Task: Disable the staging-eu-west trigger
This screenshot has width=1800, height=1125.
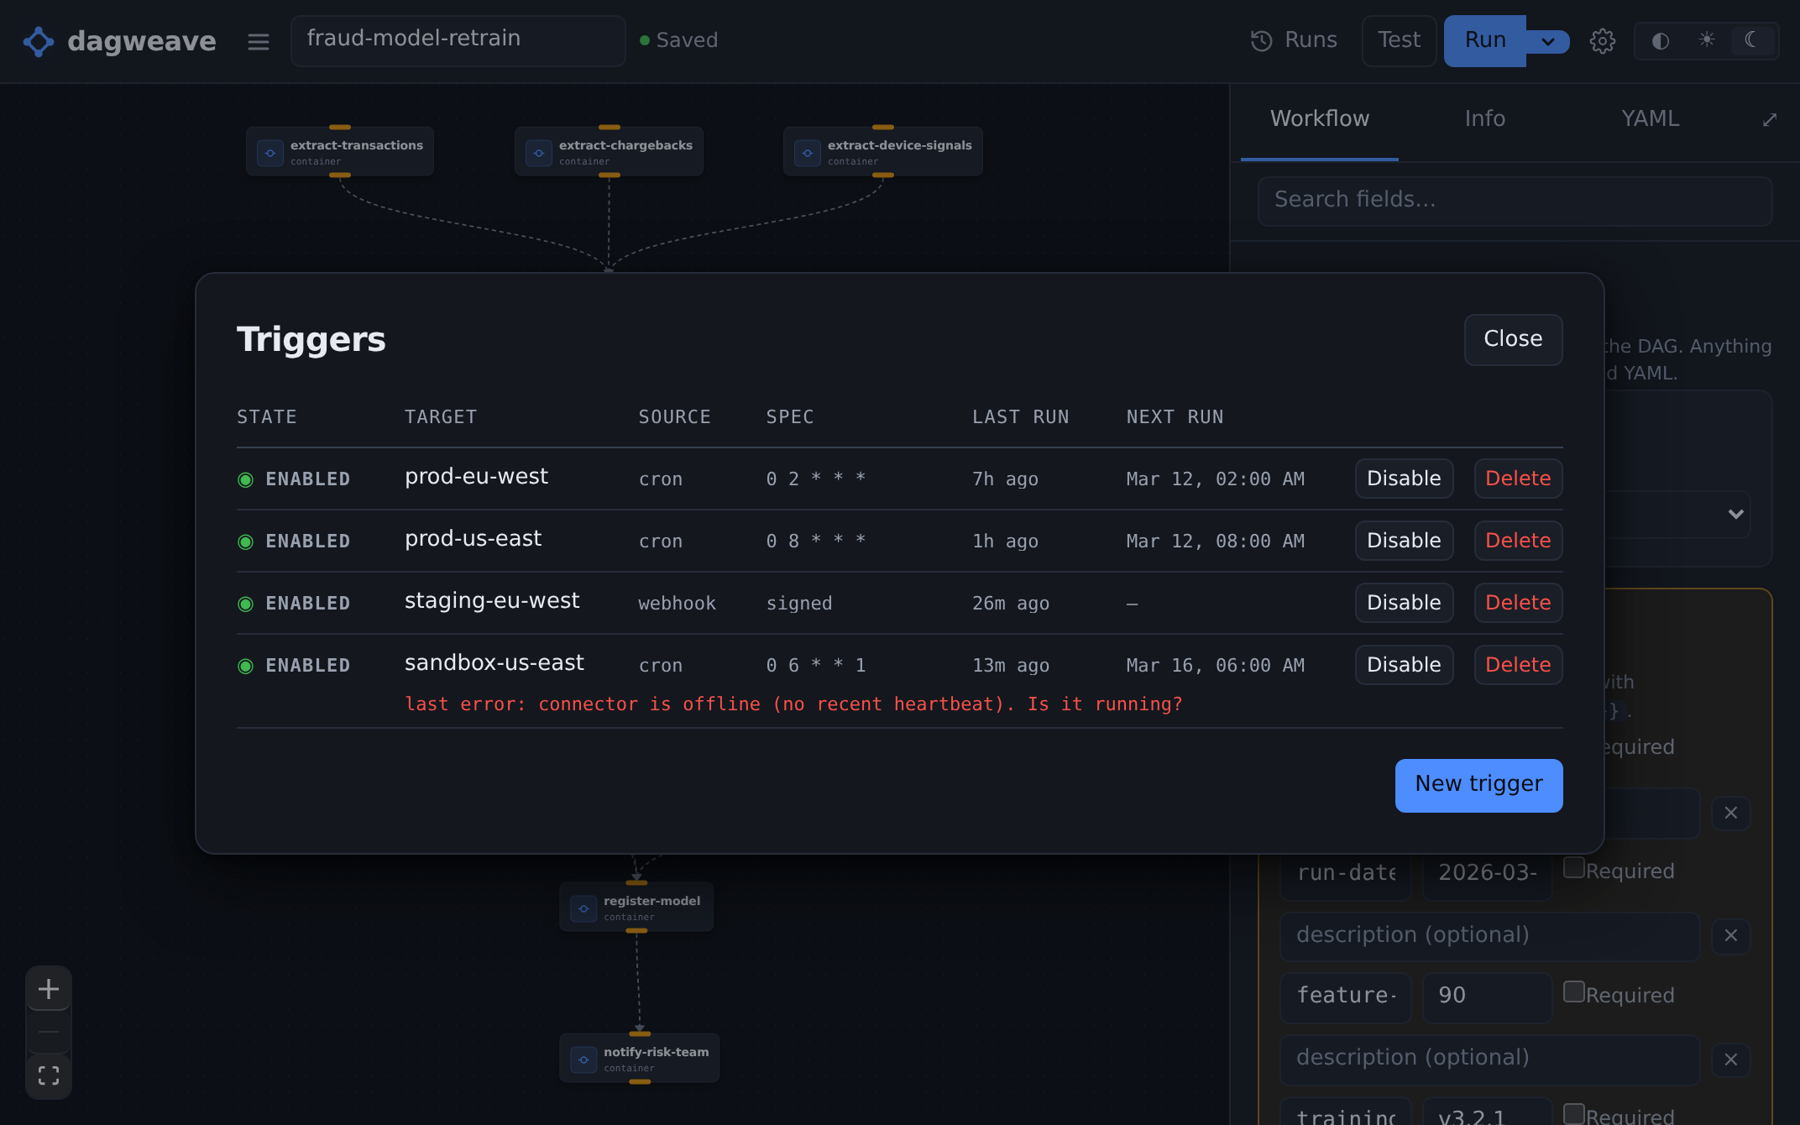Action: (1404, 603)
